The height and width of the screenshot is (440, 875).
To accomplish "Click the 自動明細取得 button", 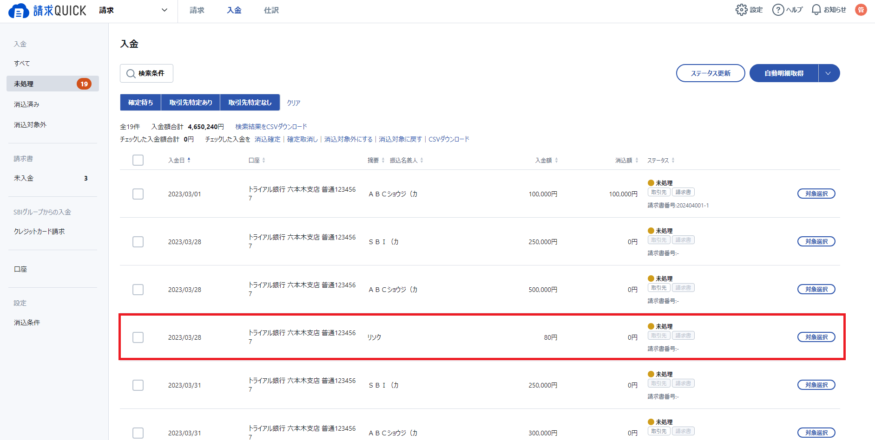I will [x=784, y=73].
